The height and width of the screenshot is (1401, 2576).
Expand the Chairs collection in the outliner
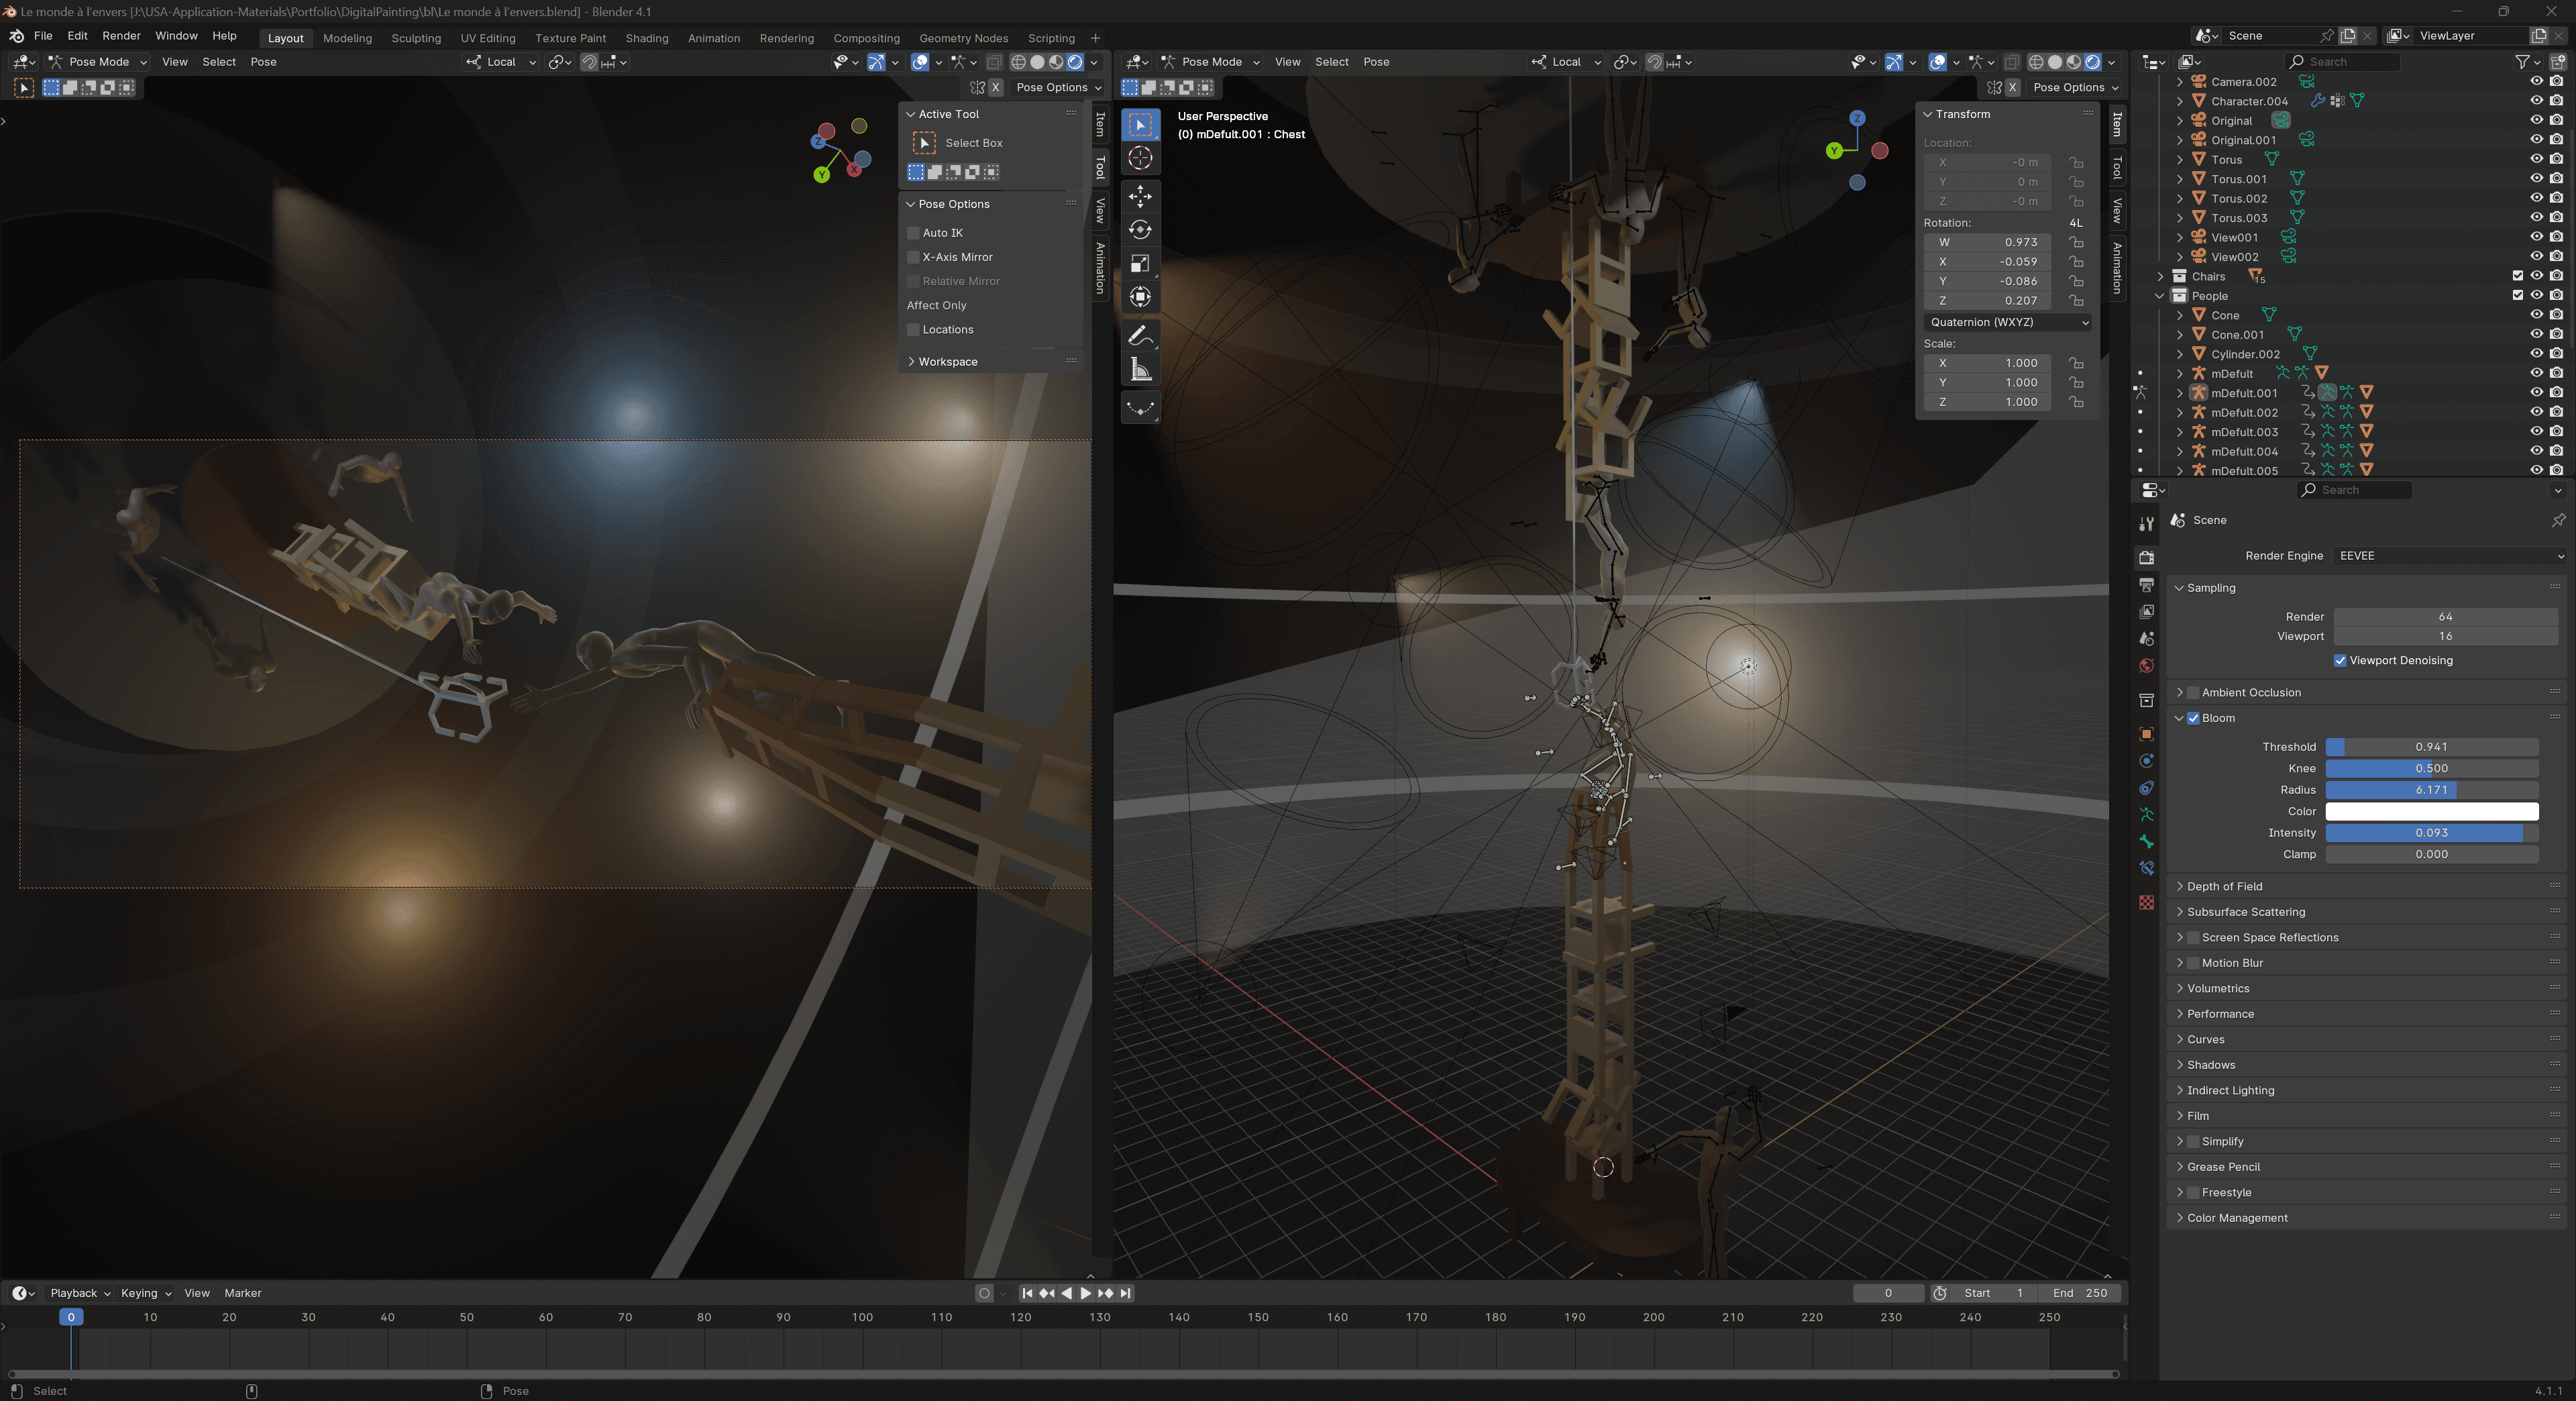click(2160, 276)
